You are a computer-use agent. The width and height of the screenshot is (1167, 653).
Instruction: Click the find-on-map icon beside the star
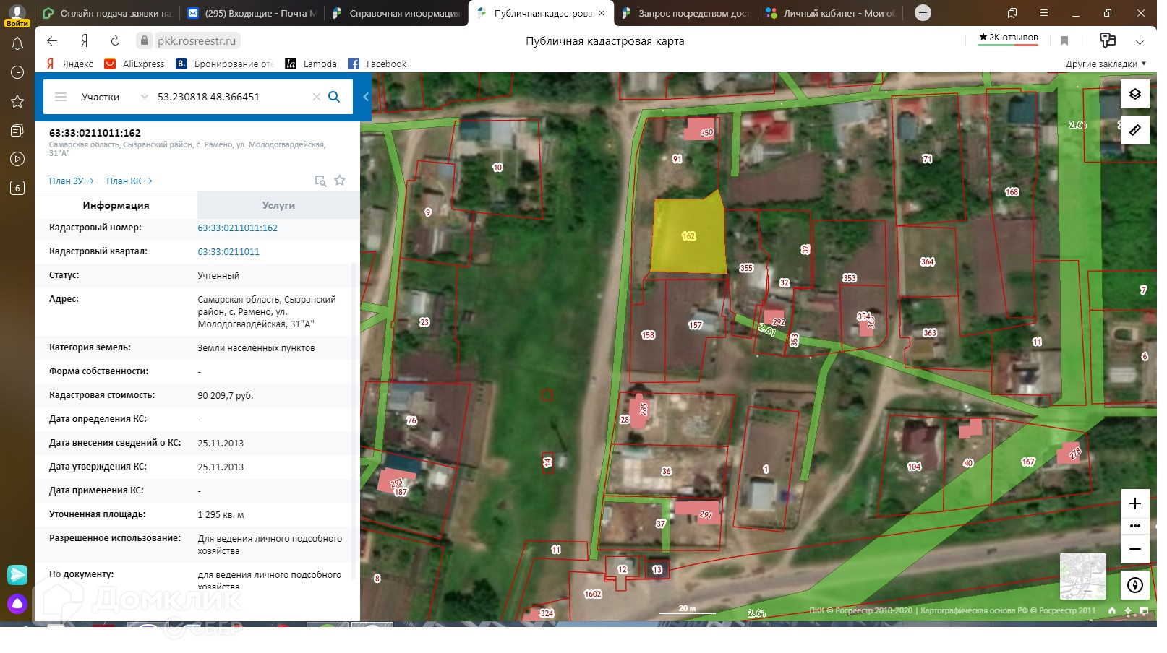pyautogui.click(x=320, y=181)
